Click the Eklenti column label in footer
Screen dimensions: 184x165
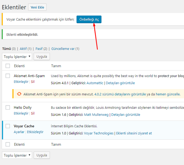point(19,145)
